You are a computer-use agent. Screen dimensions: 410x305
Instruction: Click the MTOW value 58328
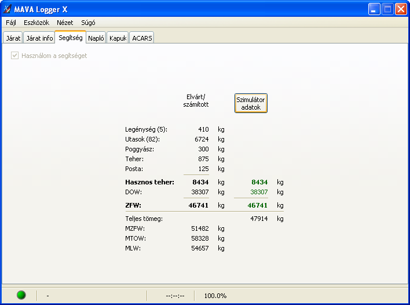200,238
